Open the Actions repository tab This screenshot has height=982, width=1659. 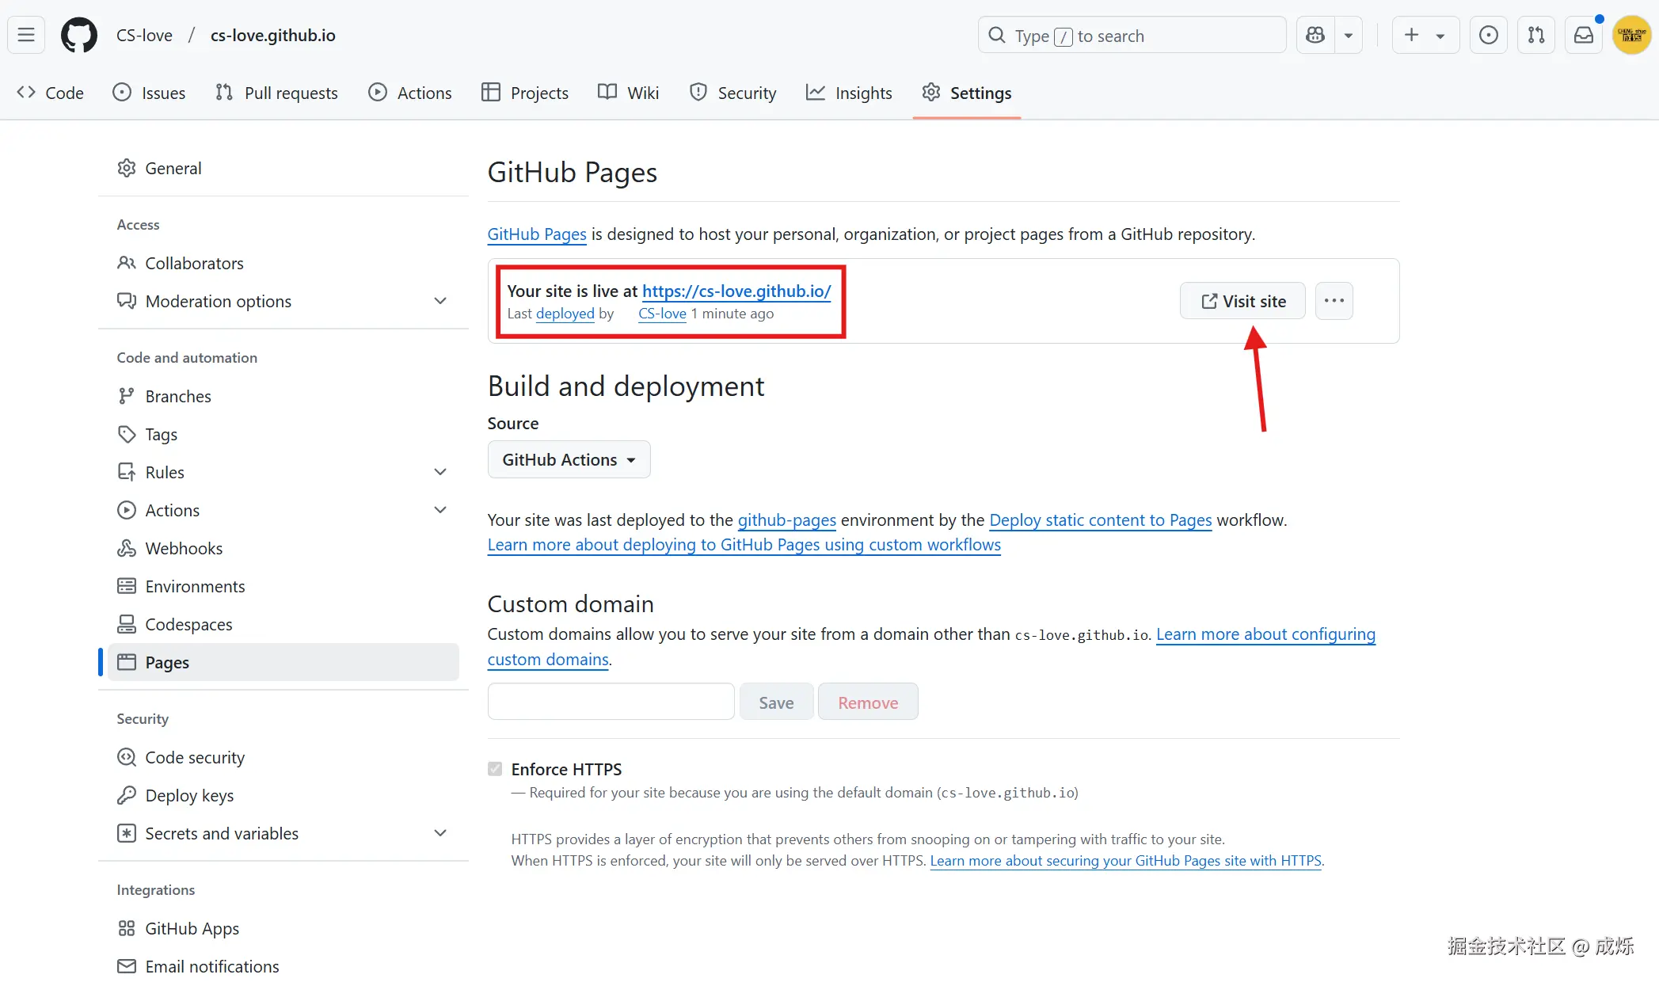click(410, 93)
